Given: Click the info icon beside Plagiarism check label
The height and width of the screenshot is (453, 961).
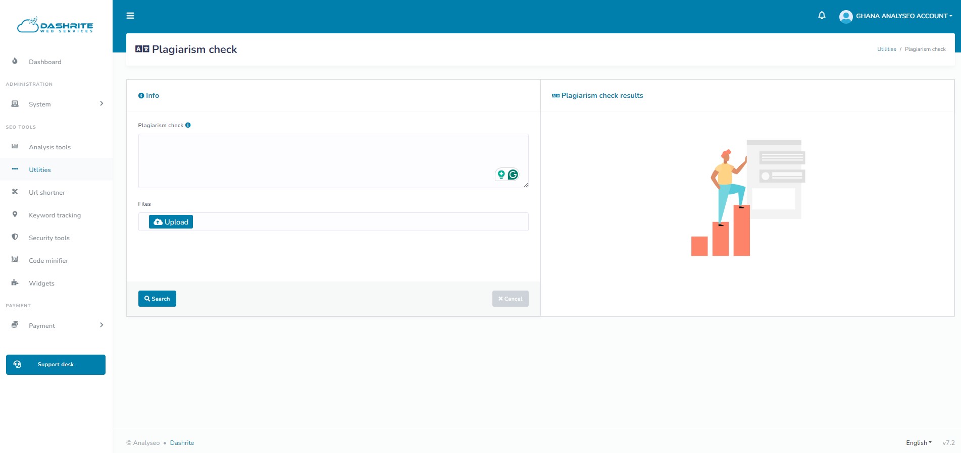Looking at the screenshot, I should tap(188, 125).
